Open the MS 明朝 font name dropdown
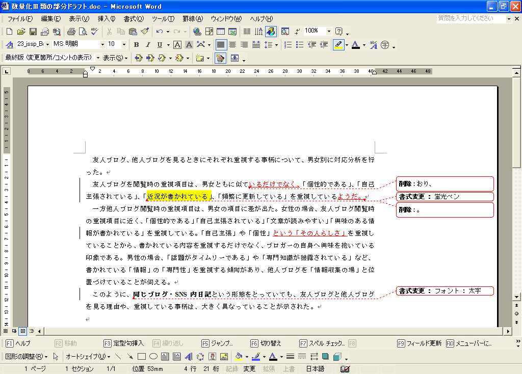Screen dimensions: 522x374 pyautogui.click(x=102, y=45)
